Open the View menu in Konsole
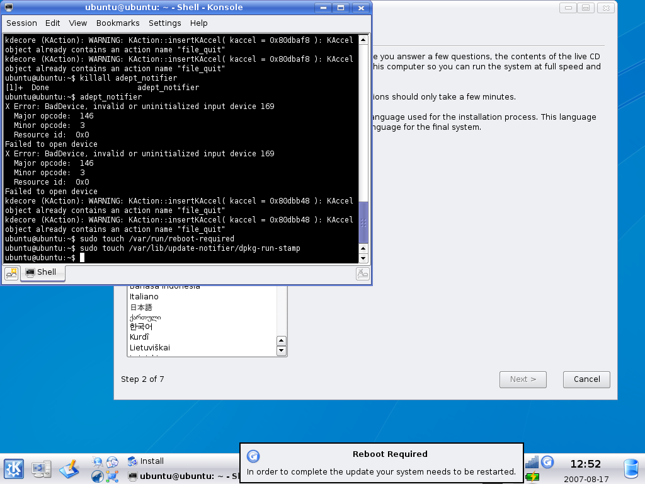 click(77, 23)
